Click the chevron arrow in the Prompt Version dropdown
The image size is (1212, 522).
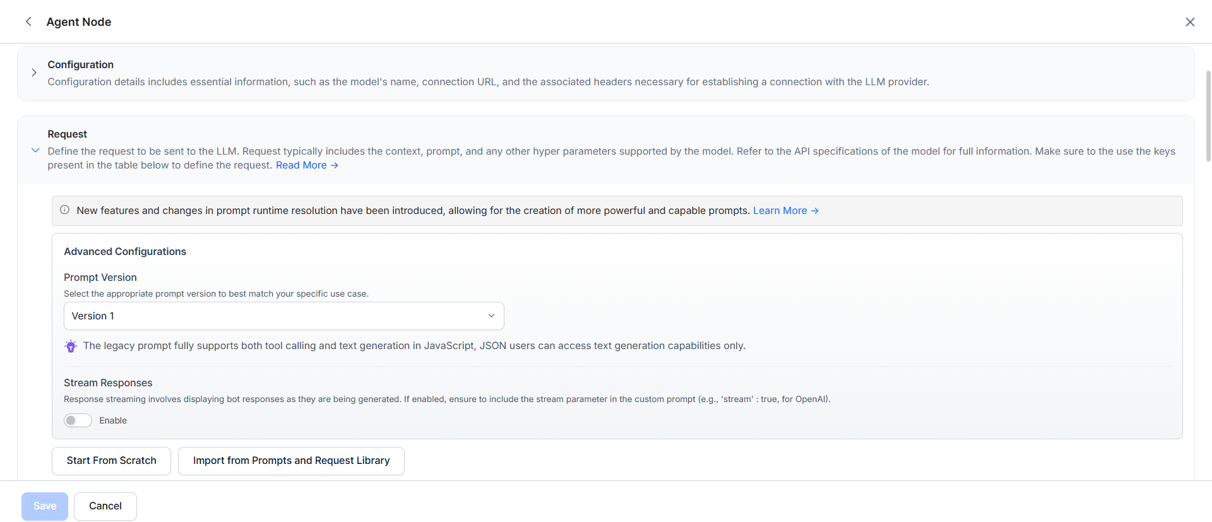(x=491, y=316)
